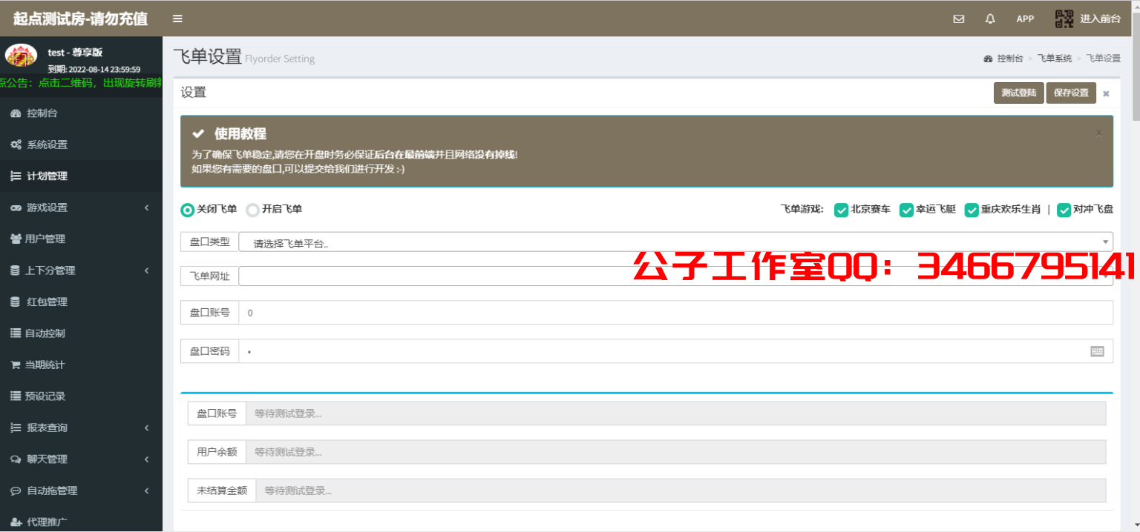The height and width of the screenshot is (532, 1140).
Task: Click the editable 盘口账号 input field
Action: click(x=675, y=313)
